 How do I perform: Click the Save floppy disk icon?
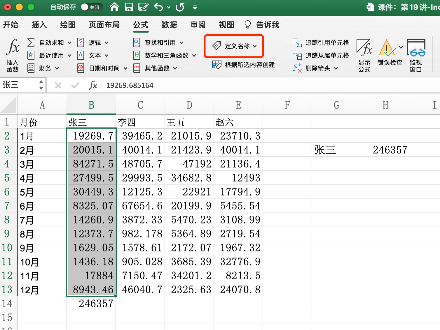pyautogui.click(x=129, y=7)
